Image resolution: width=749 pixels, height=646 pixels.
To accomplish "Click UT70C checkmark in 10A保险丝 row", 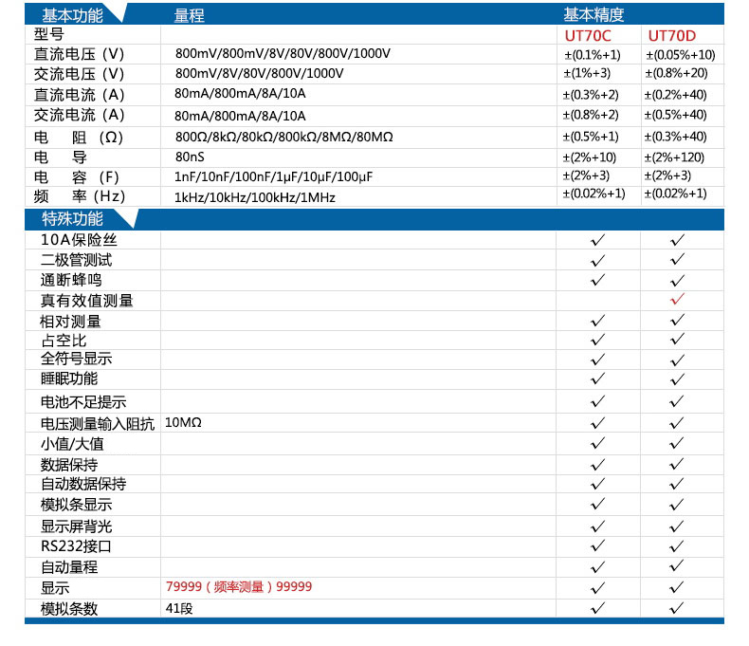I will (597, 240).
